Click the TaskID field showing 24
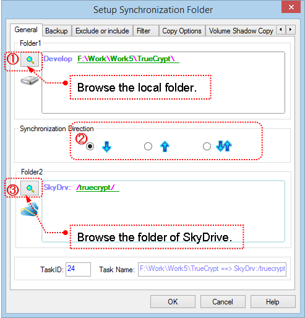This screenshot has width=305, height=318. click(x=78, y=269)
